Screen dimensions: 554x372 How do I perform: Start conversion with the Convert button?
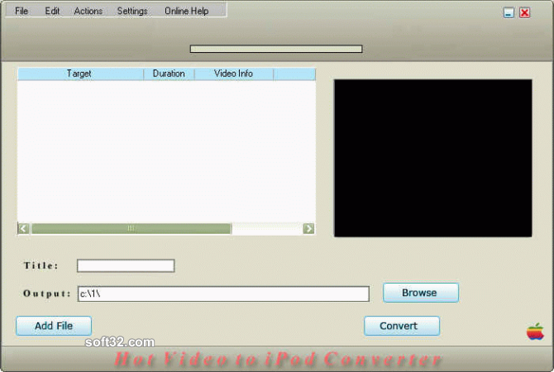[402, 326]
